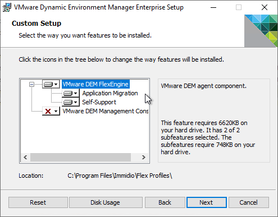This screenshot has width=278, height=217.
Task: Open the Self-Support dropdown arrow
Action: (x=76, y=102)
